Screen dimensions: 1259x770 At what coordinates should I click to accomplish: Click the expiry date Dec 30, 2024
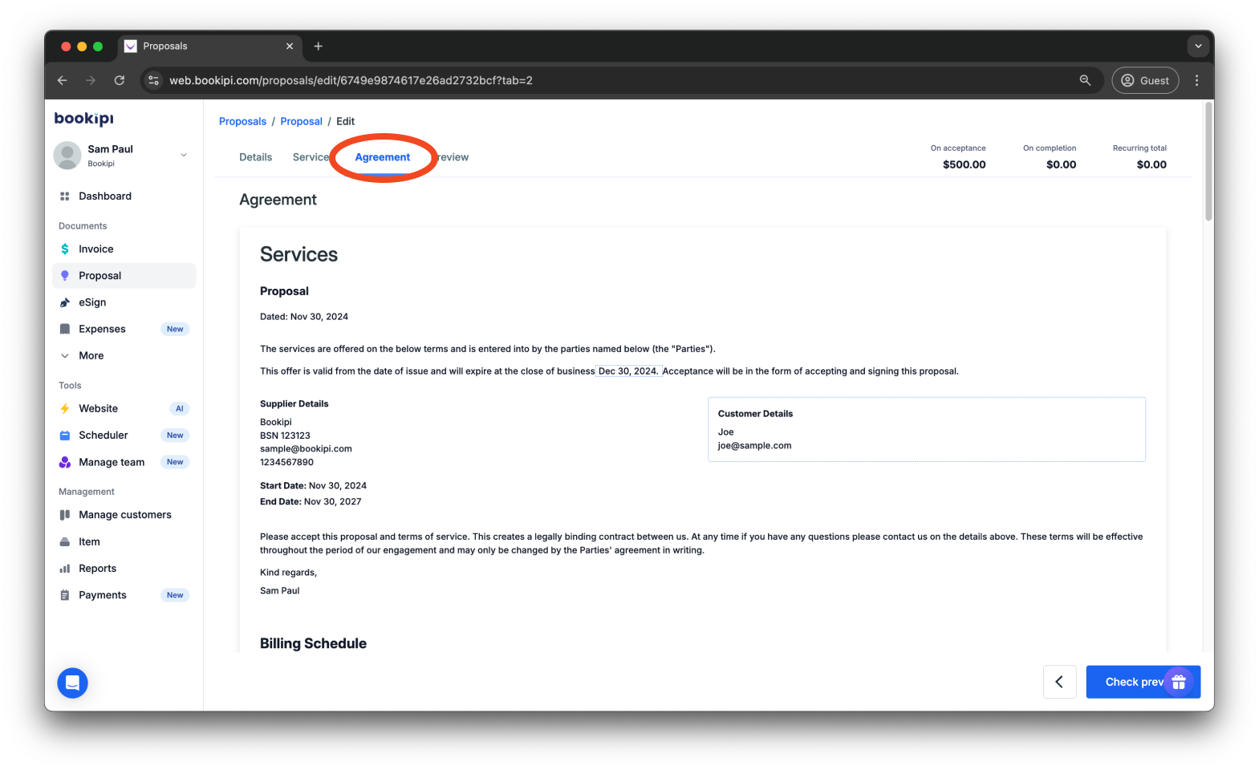click(628, 371)
